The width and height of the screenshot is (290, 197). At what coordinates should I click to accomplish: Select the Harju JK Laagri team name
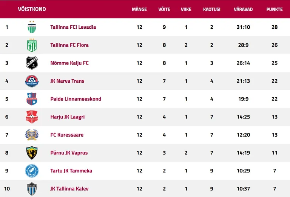click(x=68, y=117)
